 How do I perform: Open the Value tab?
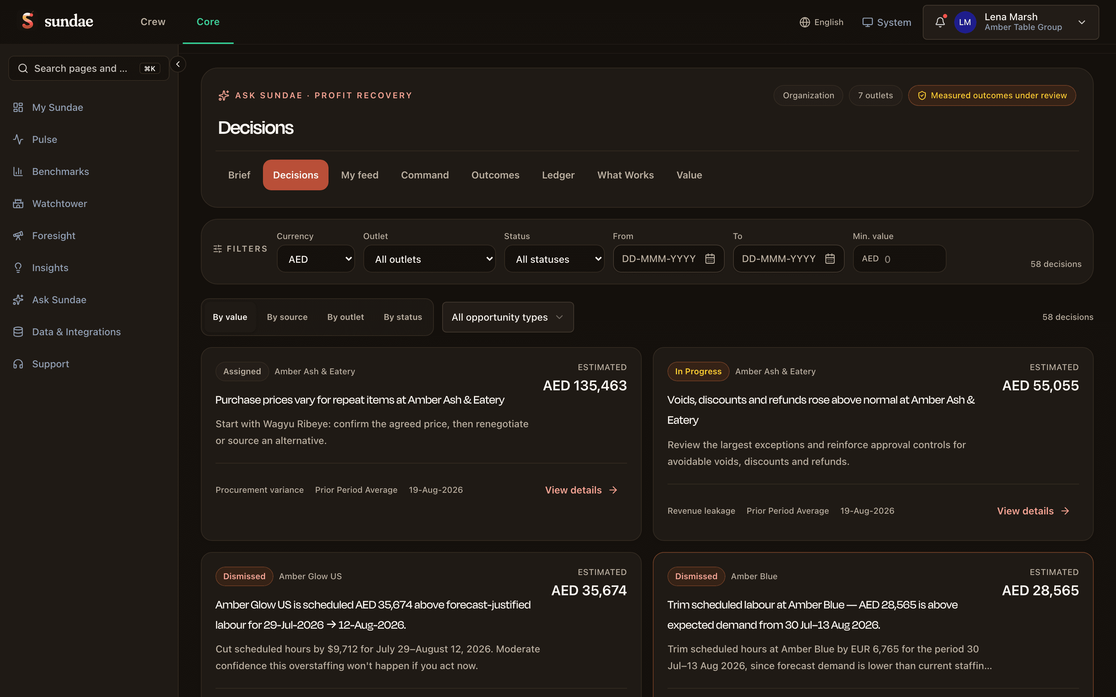coord(689,175)
